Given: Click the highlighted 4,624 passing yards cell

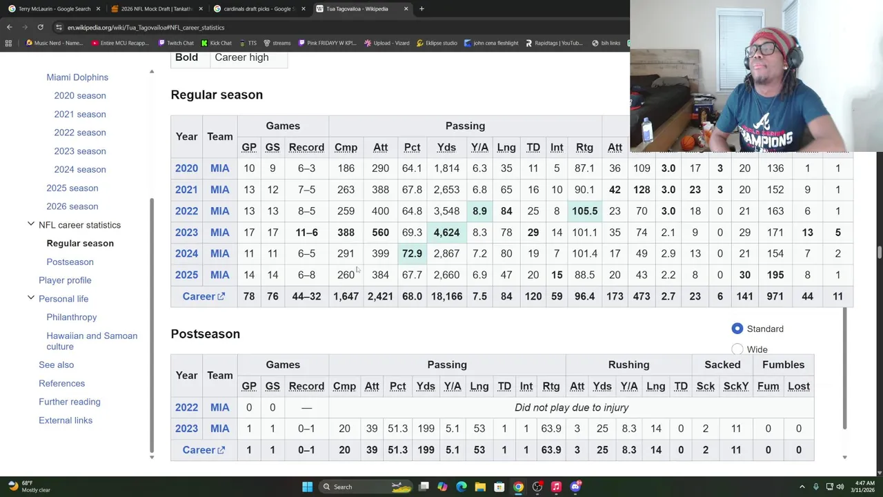Looking at the screenshot, I should click(x=446, y=232).
